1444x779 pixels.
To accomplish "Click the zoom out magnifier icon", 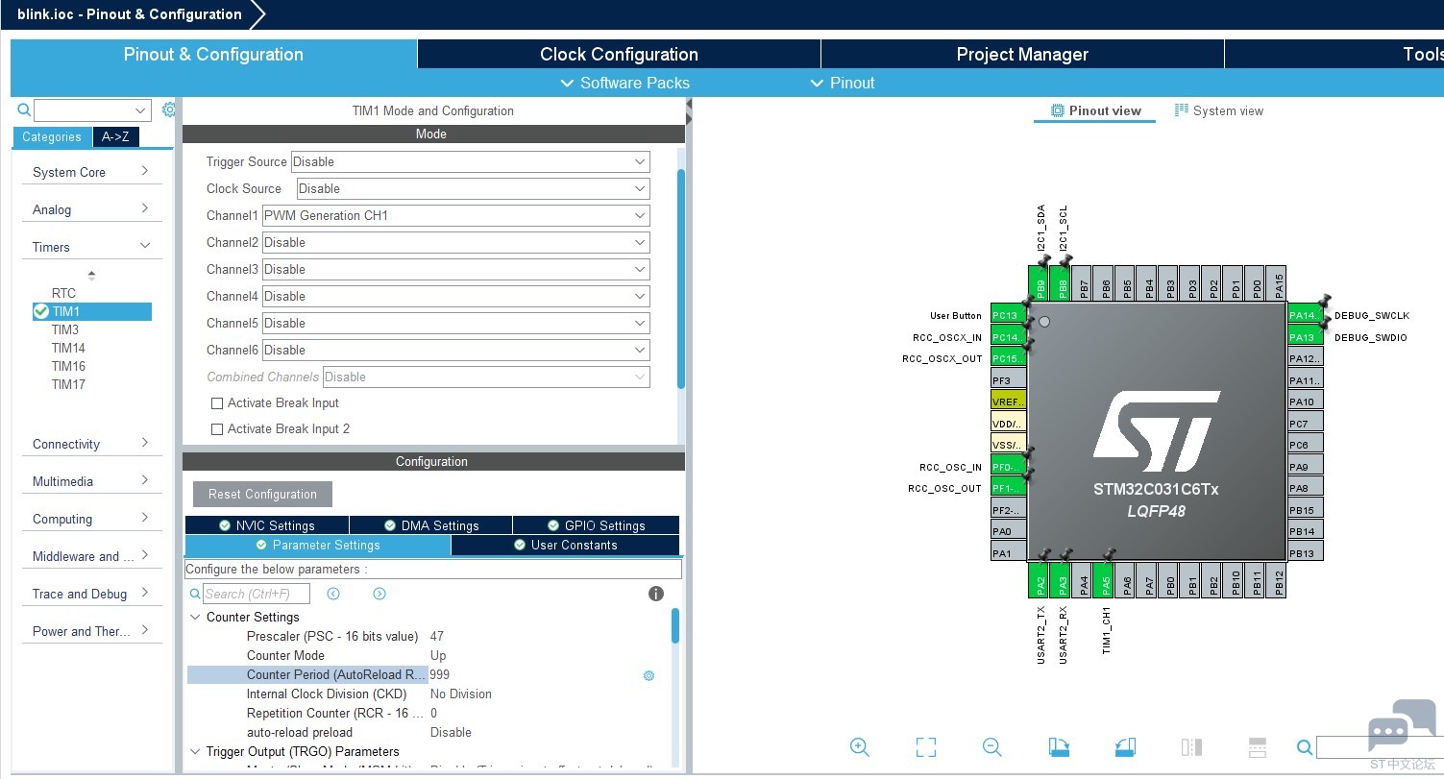I will point(992,747).
